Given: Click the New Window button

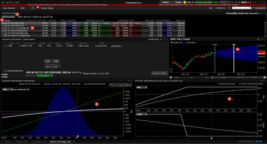Looking at the screenshot, I should [x=9, y=8].
